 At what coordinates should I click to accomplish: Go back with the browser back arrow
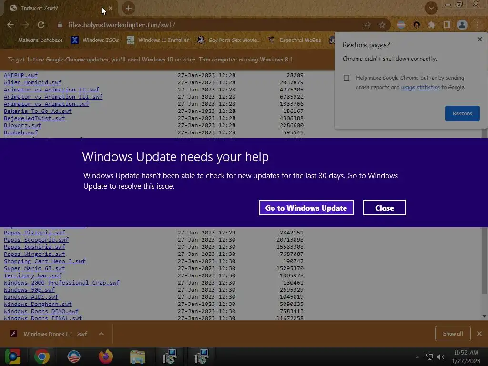click(10, 25)
